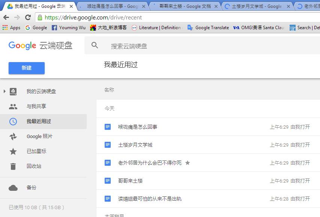
Task: Switch to the 老外邻居 browser tab
Action: (x=308, y=6)
